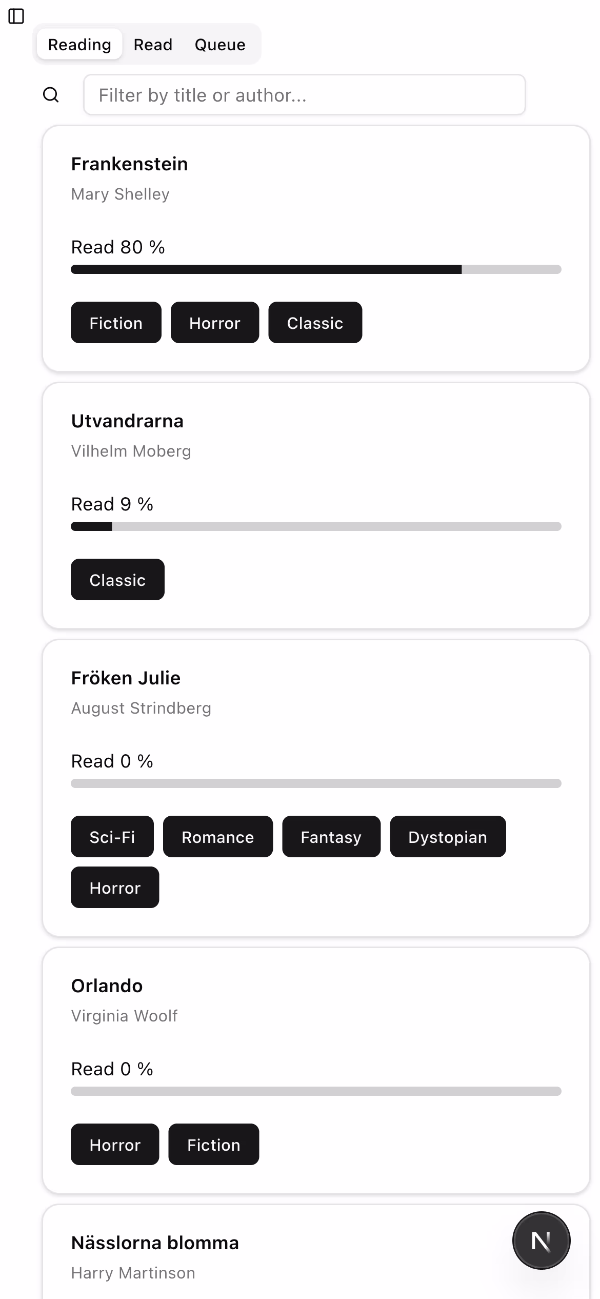
Task: Open the Next.js dev tools badge
Action: pos(541,1241)
